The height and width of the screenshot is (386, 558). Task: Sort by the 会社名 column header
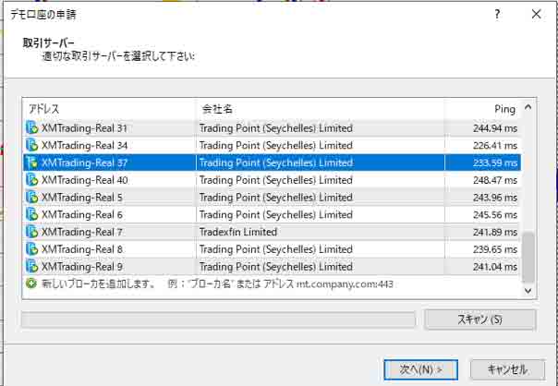click(321, 109)
